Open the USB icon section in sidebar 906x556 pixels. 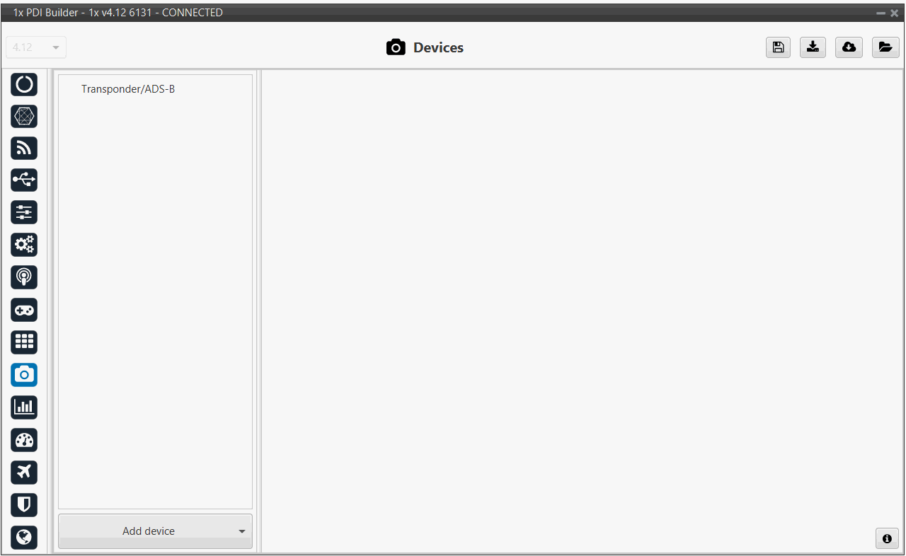coord(24,180)
